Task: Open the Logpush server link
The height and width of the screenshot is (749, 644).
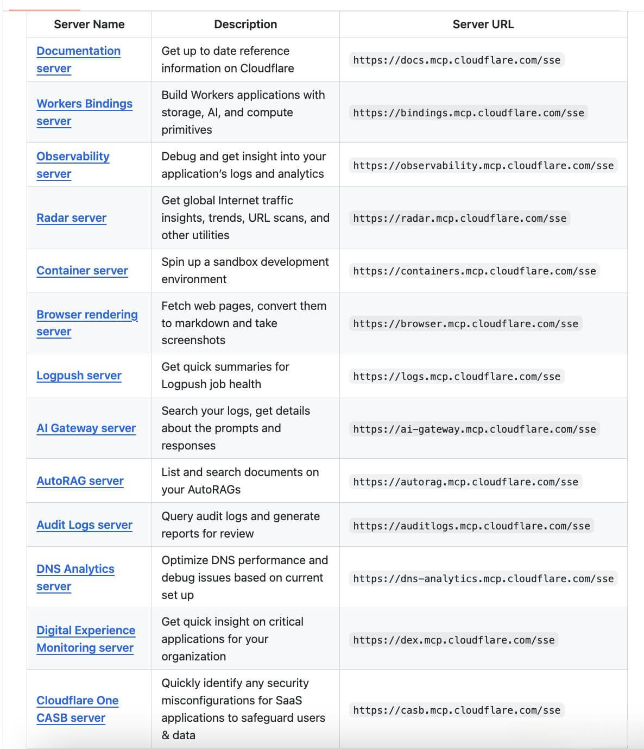Action: (x=79, y=376)
